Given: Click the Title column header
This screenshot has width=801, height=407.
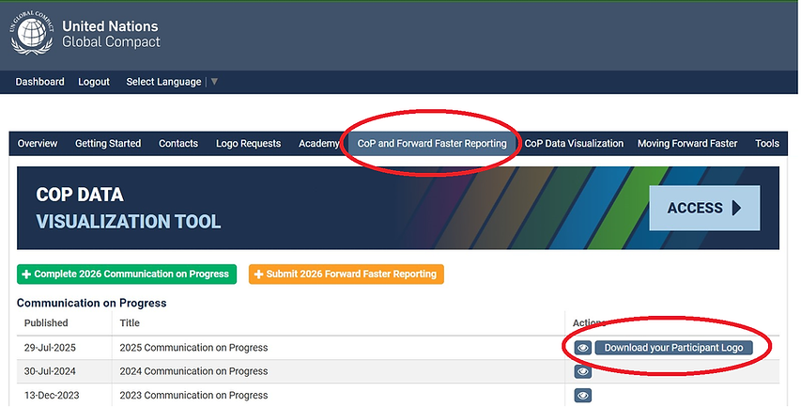Looking at the screenshot, I should pos(130,323).
